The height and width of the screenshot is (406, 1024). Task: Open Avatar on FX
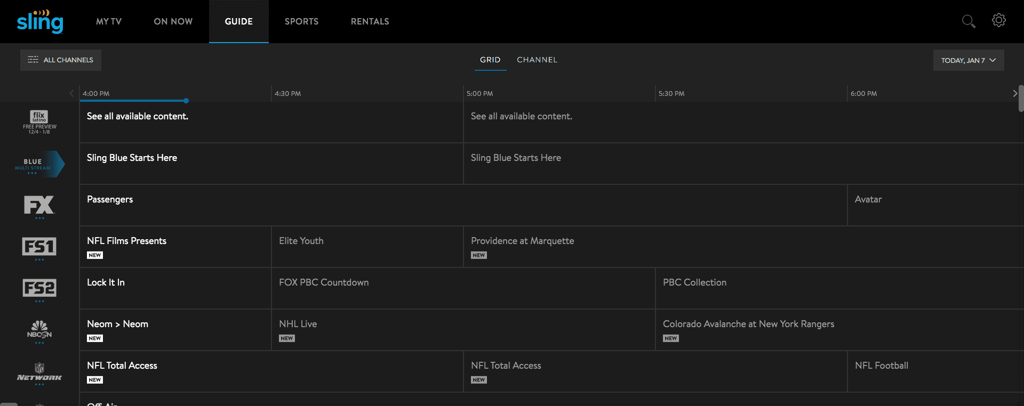(935, 205)
